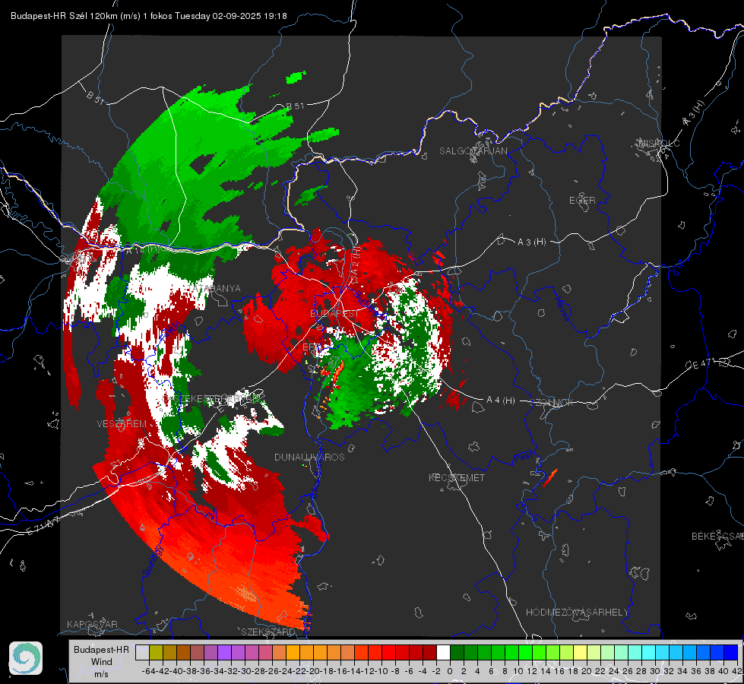Image resolution: width=744 pixels, height=684 pixels.
Task: Click the swirl weather service logo
Action: click(x=26, y=658)
